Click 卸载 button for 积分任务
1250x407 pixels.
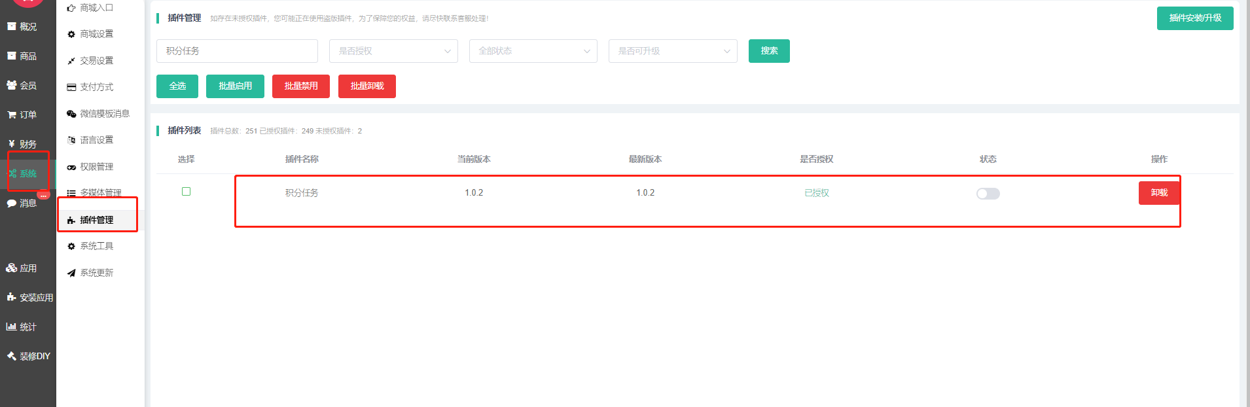(x=1159, y=193)
